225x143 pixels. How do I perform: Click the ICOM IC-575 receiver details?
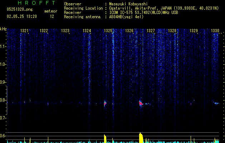[143, 13]
